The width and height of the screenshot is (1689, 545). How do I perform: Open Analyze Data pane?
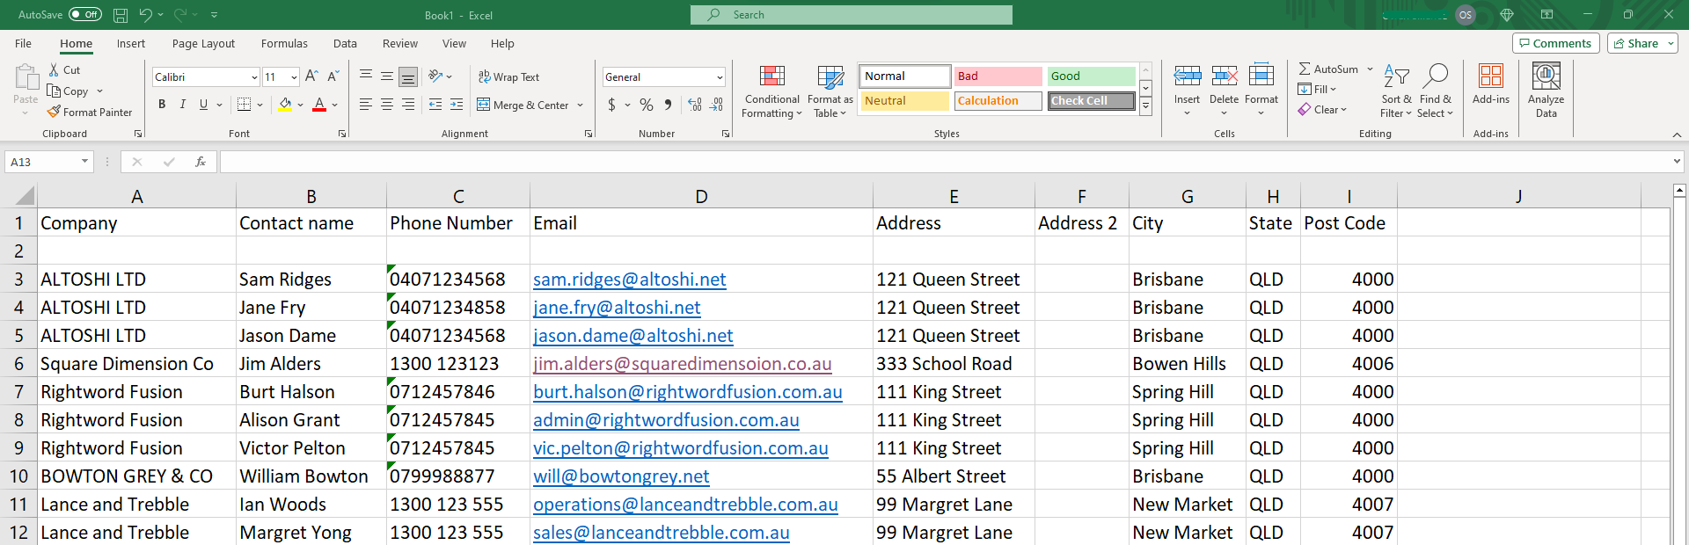click(1546, 91)
